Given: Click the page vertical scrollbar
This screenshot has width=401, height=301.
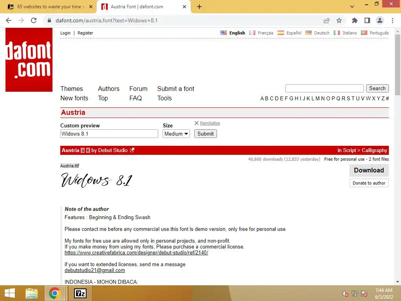Looking at the screenshot, I should pos(397,65).
